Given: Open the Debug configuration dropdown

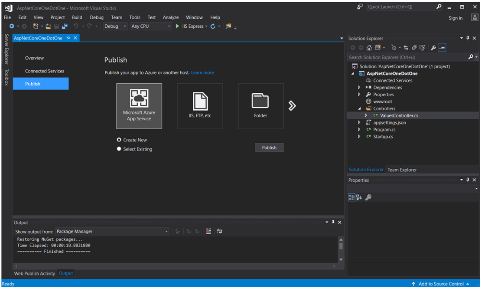Looking at the screenshot, I should (115, 26).
